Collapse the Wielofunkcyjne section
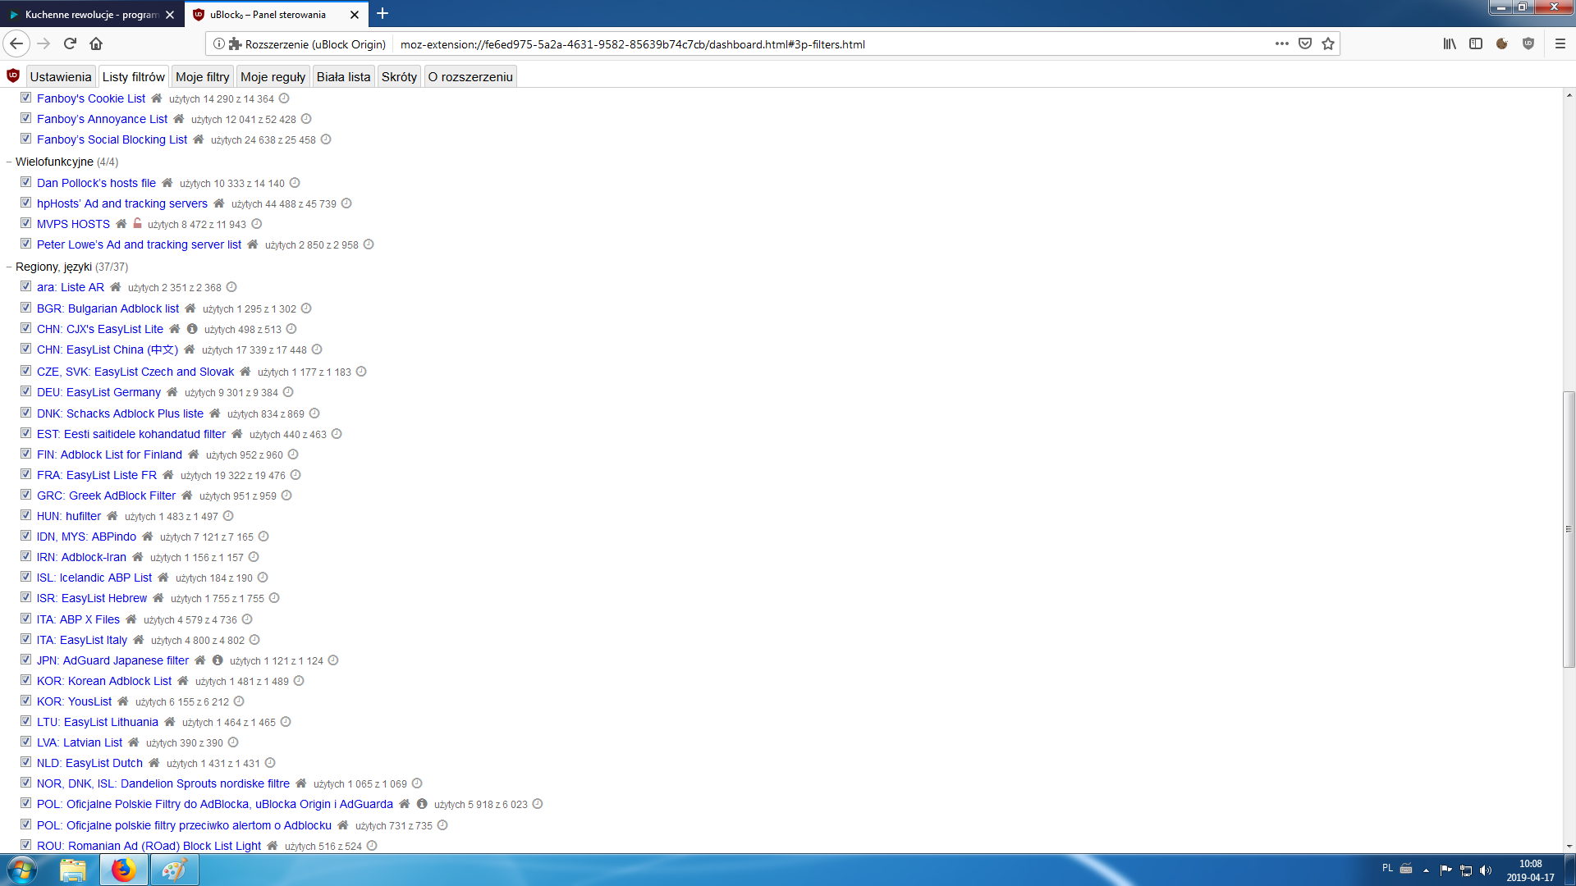The width and height of the screenshot is (1576, 886). click(9, 162)
